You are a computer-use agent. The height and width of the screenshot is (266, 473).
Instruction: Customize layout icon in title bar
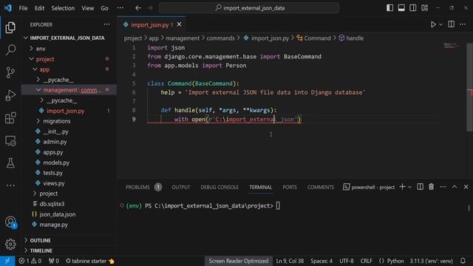425,8
